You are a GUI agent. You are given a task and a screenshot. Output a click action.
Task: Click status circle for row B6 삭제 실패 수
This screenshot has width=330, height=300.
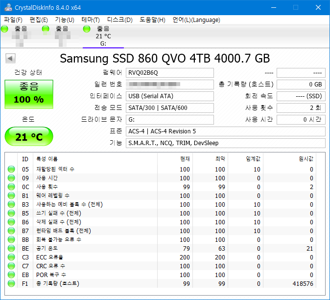tap(11, 222)
